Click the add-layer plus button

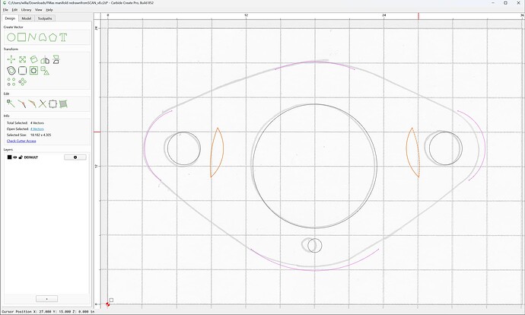click(x=46, y=298)
